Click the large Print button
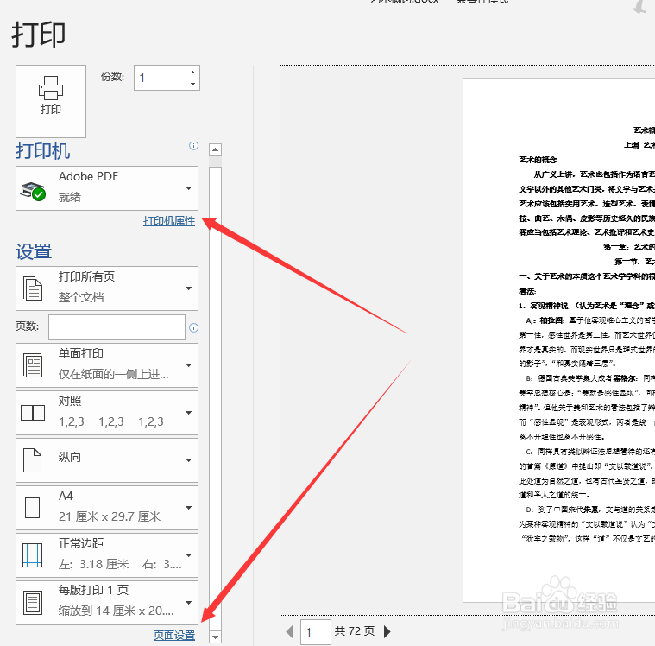Image resolution: width=655 pixels, height=646 pixels. click(x=51, y=101)
